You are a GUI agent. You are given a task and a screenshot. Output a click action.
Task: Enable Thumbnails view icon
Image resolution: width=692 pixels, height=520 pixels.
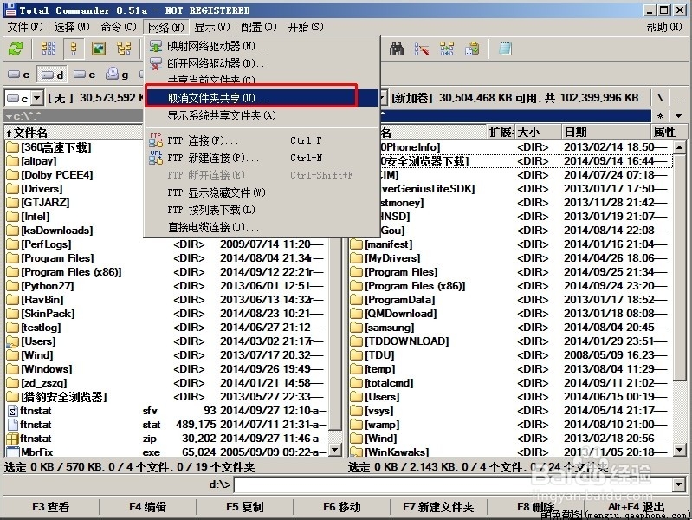(99, 49)
